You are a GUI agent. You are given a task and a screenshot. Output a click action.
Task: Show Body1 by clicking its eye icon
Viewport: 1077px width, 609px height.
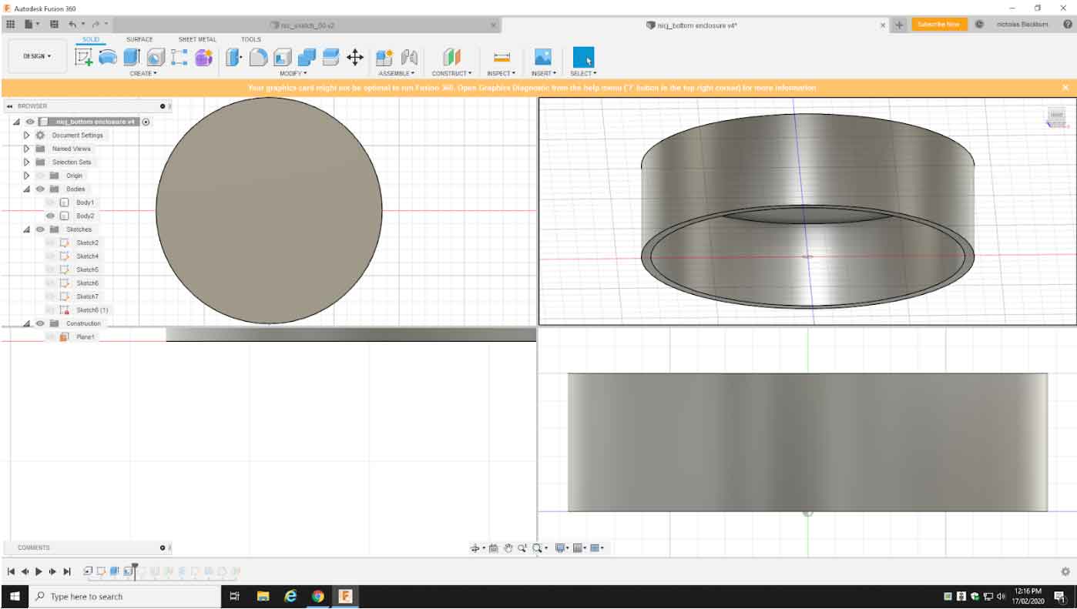coord(51,202)
